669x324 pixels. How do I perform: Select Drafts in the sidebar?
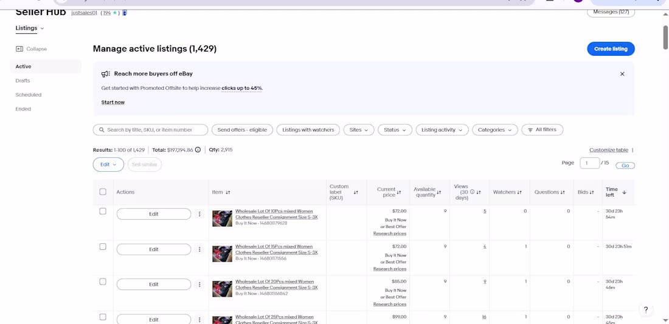pos(23,81)
